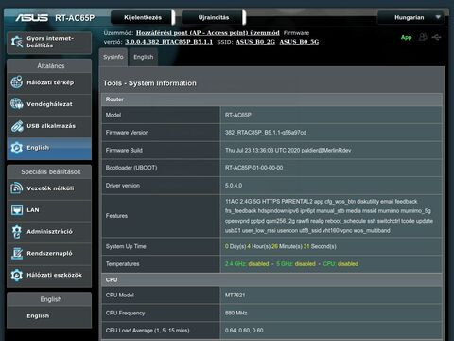This screenshot has height=341, width=454.
Task: Click the Hálózati térkép globe icon
Action: [x=17, y=82]
